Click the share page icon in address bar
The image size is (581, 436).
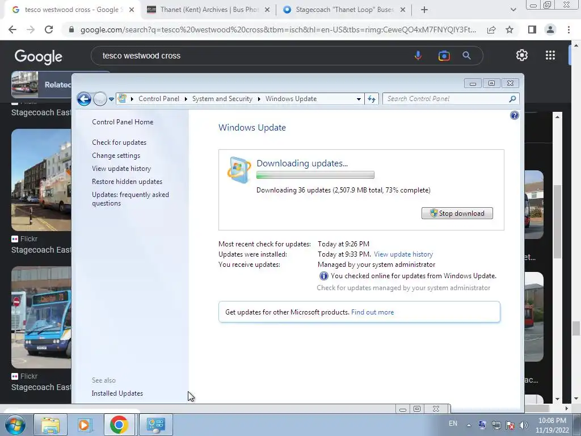coord(491,30)
